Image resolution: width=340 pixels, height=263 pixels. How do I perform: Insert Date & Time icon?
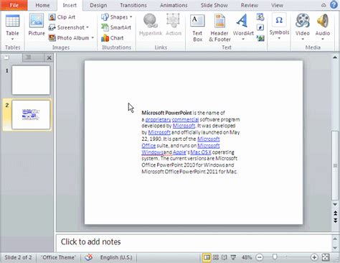point(260,17)
